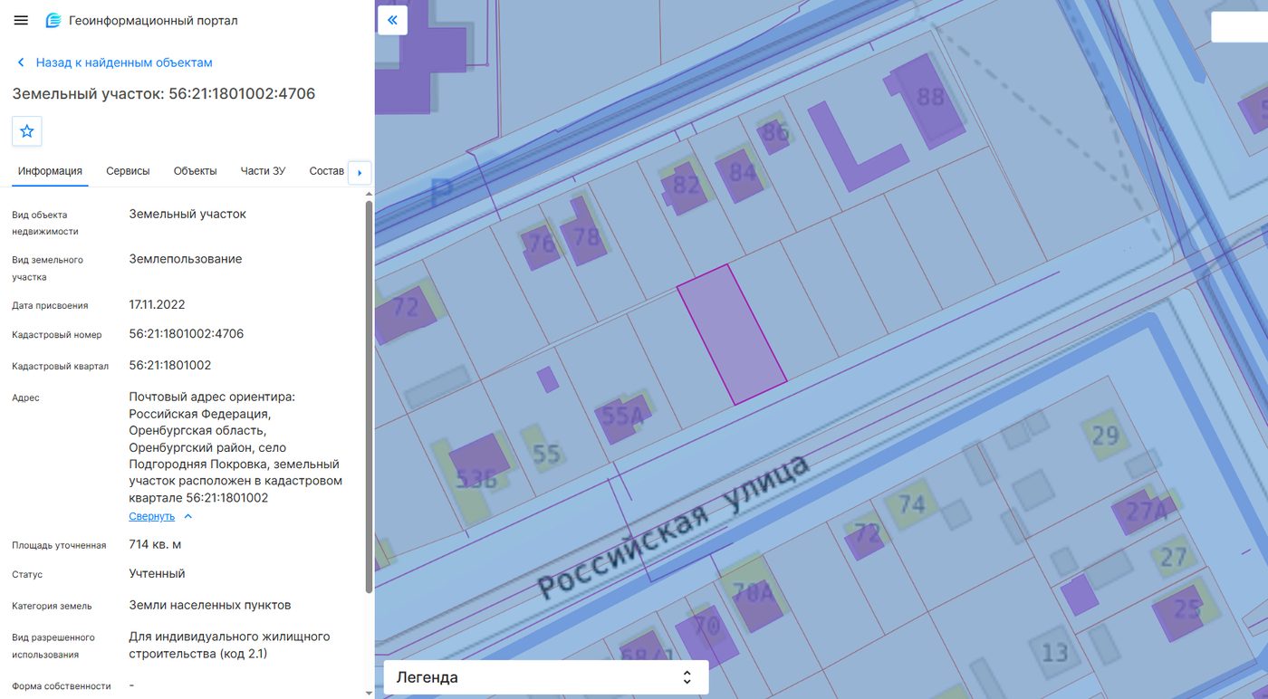Select the Части ЗУ tab
Viewport: 1268px width, 699px height.
point(263,171)
